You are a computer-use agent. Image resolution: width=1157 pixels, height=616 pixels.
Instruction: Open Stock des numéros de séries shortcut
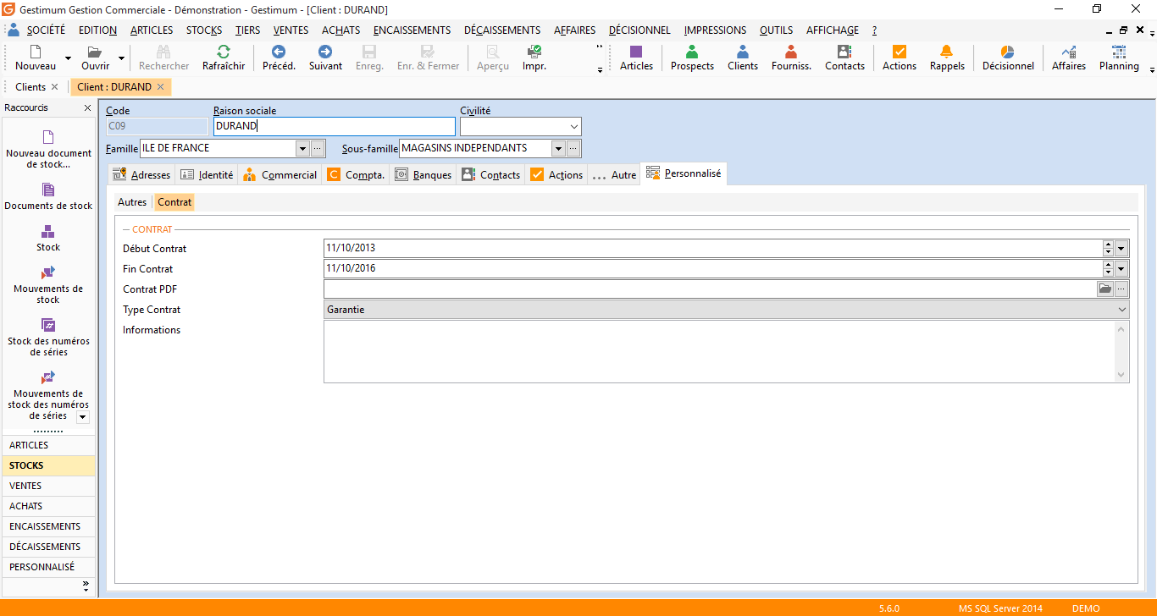[x=48, y=337]
